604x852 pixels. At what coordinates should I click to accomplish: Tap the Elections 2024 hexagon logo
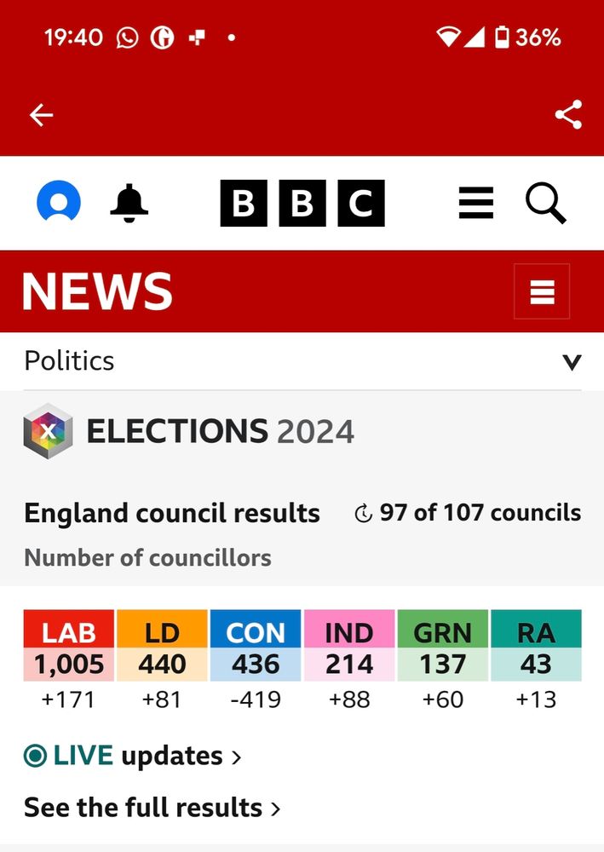point(48,431)
